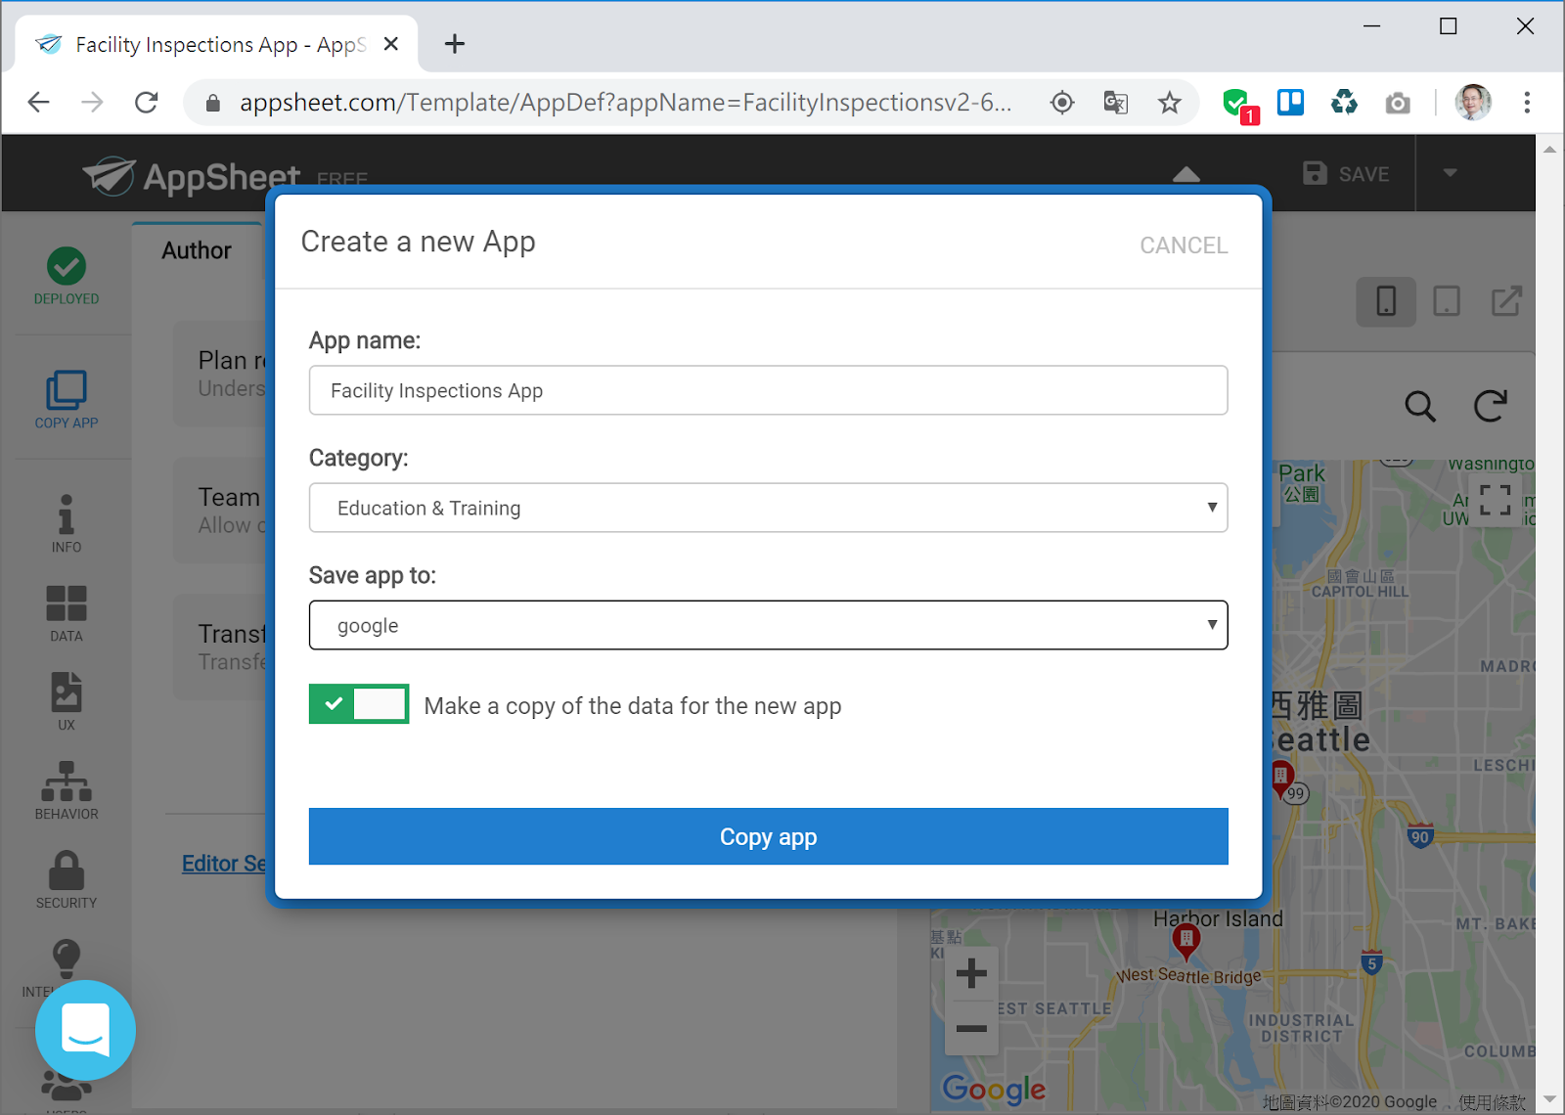Click the refresh icon in app preview
This screenshot has width=1565, height=1115.
pyautogui.click(x=1491, y=405)
